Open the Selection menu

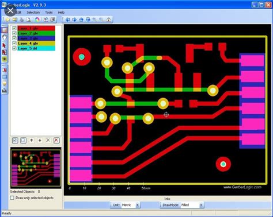33,12
